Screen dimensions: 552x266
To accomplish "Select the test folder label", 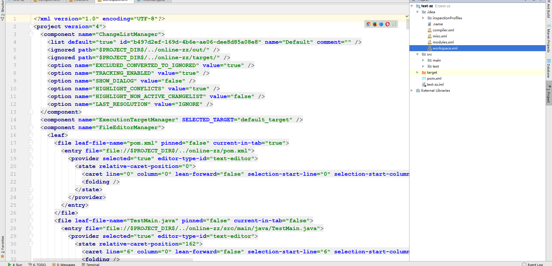I will pos(436,66).
